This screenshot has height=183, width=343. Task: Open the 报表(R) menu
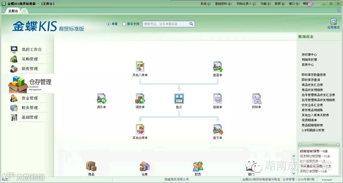[x=280, y=4]
